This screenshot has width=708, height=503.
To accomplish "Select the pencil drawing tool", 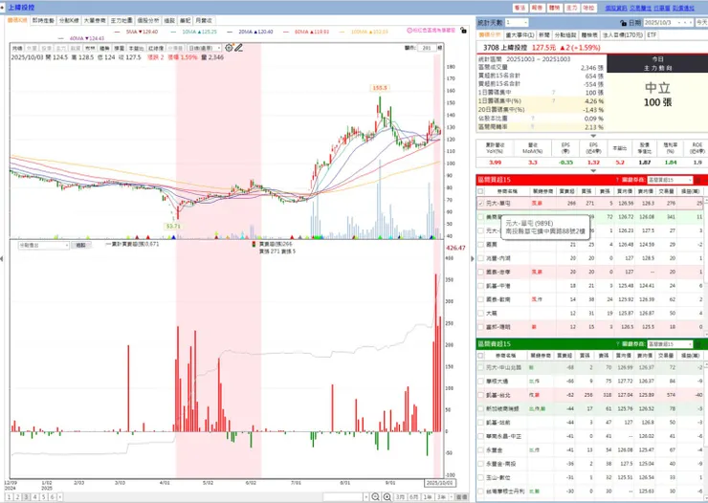I will [238, 48].
